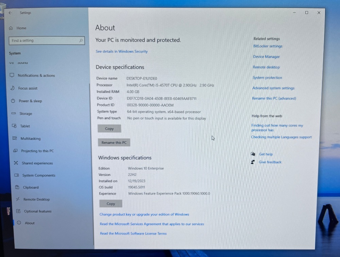Open Power & sleep settings
340x257 pixels.
[x=30, y=101]
